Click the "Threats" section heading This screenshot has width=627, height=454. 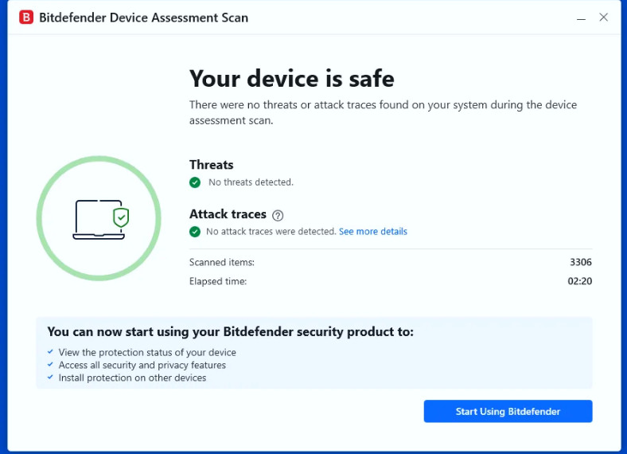[x=211, y=165]
